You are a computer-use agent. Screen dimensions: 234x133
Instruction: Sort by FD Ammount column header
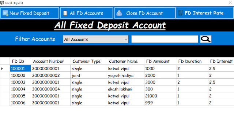coord(160,61)
